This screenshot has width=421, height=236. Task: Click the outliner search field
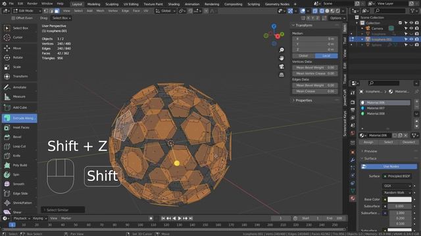click(390, 10)
